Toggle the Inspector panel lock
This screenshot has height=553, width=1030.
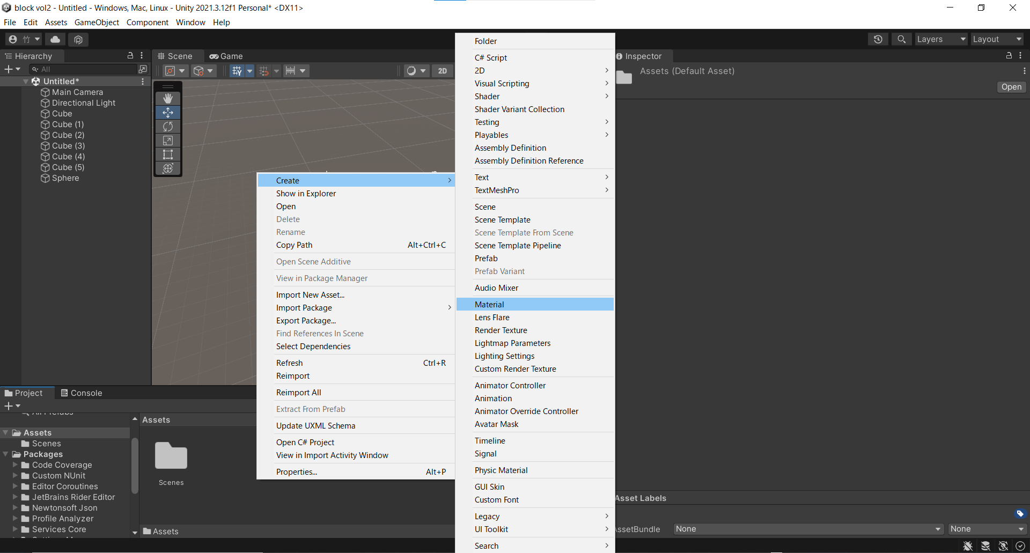(1009, 56)
